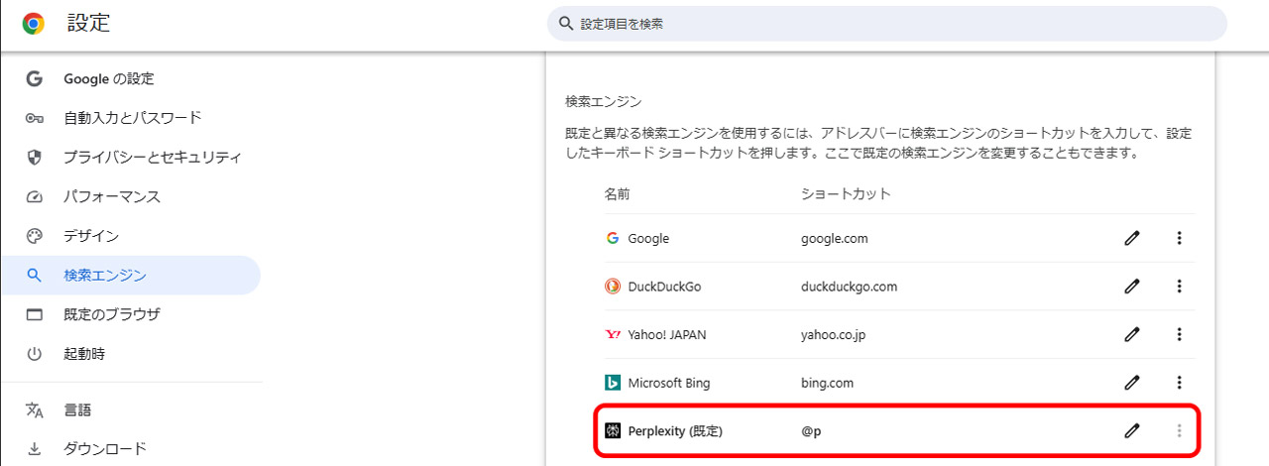Click the duckduckgo.com shortcut text

click(850, 287)
